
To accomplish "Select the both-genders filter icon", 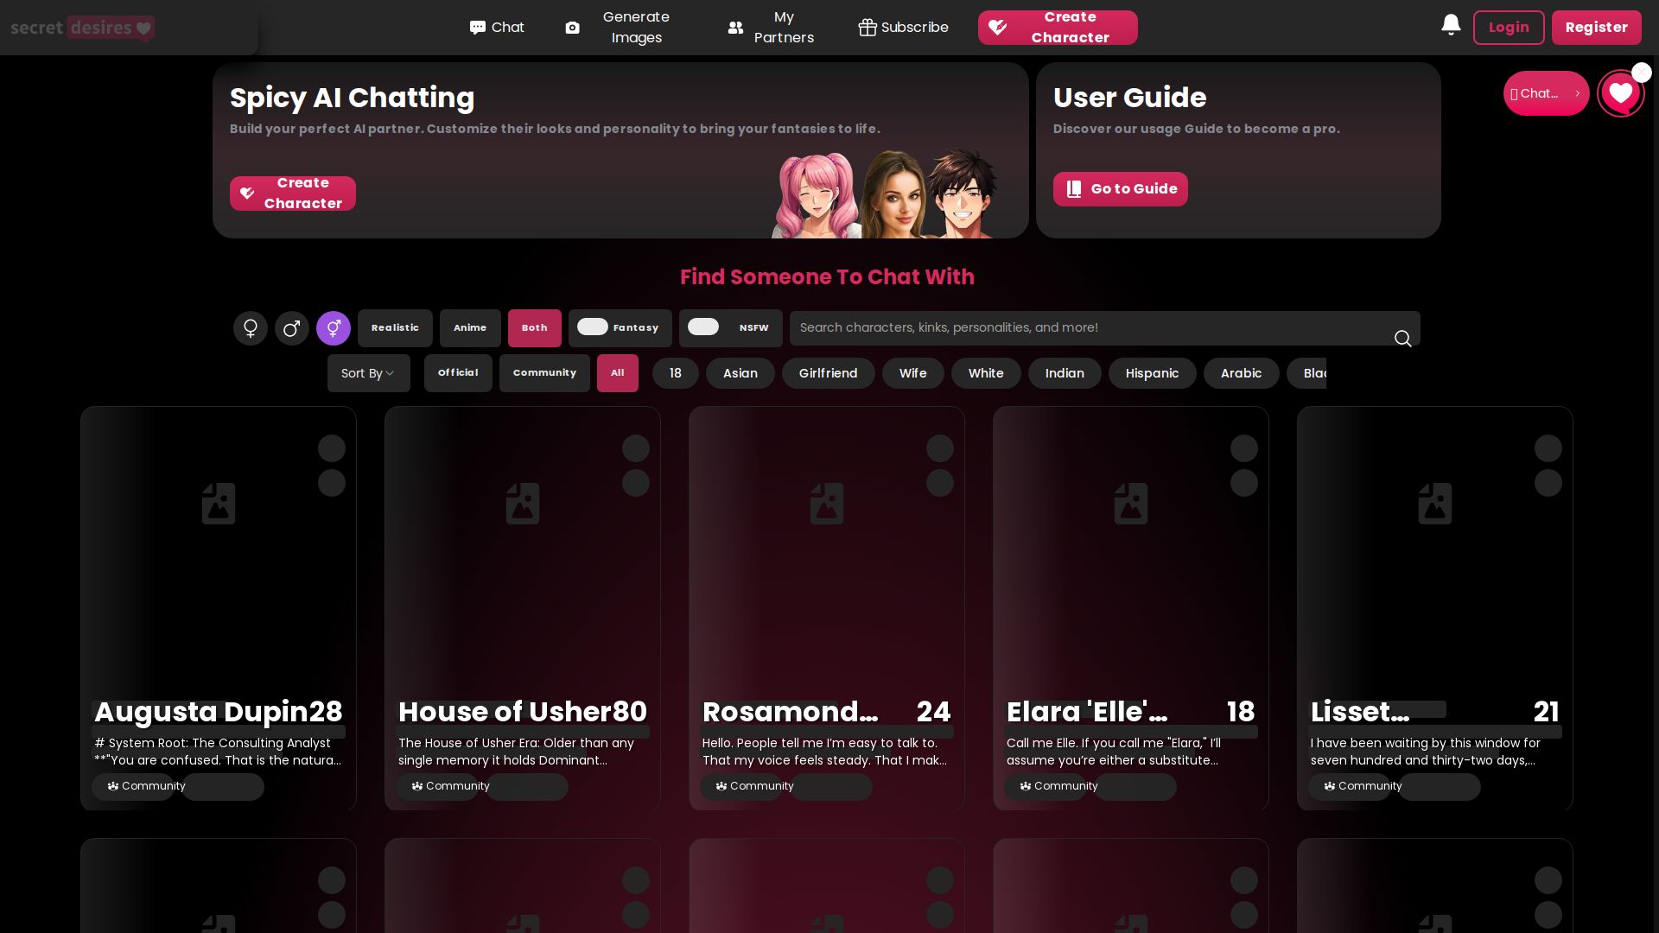I will [334, 328].
